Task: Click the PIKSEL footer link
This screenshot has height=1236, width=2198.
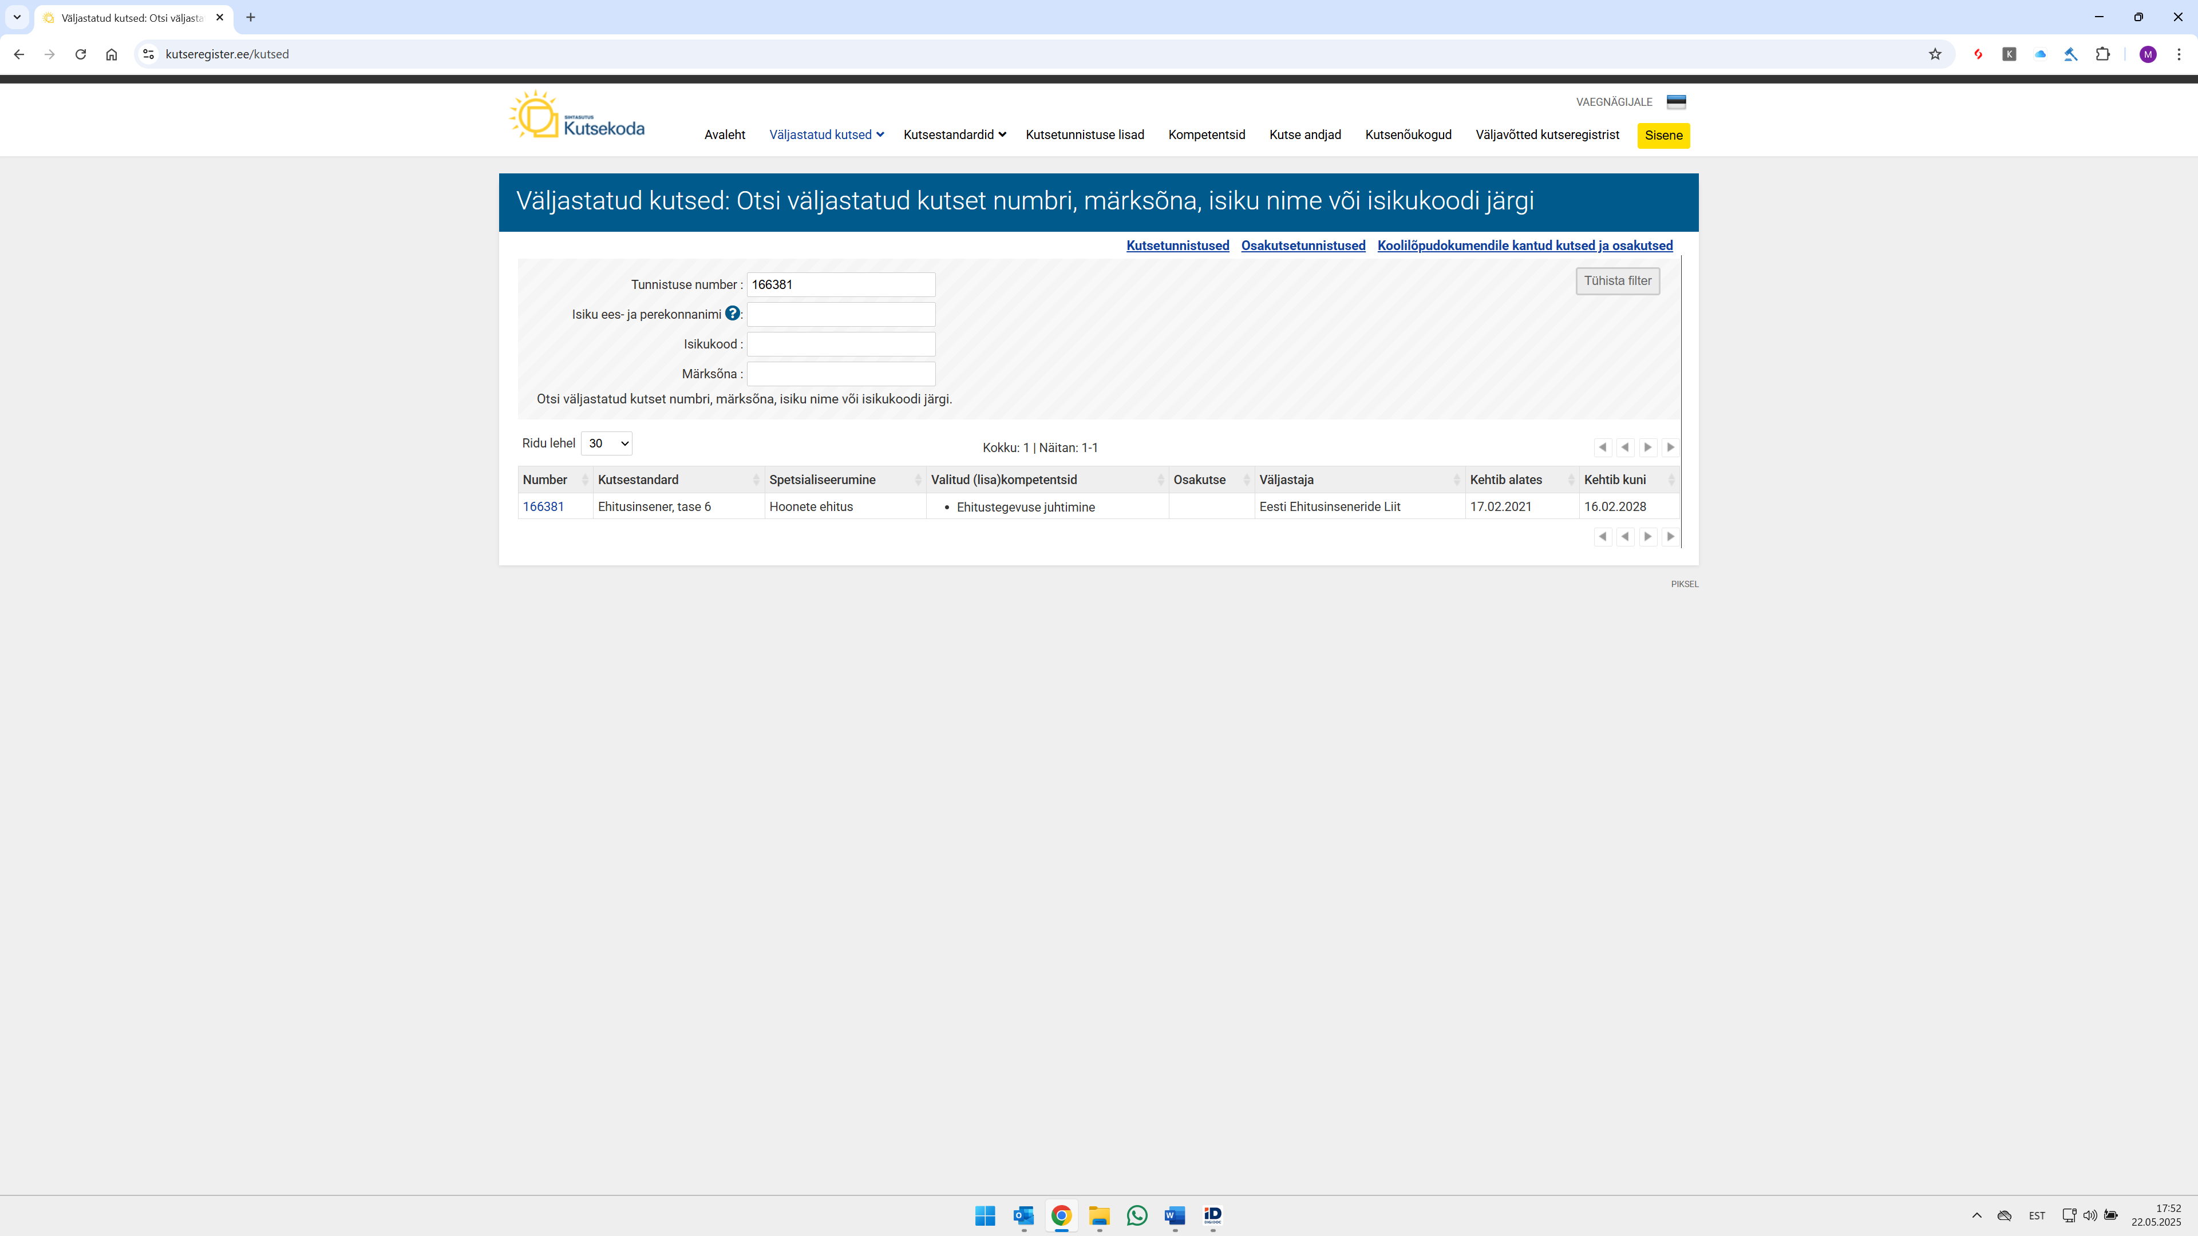Action: 1685,584
